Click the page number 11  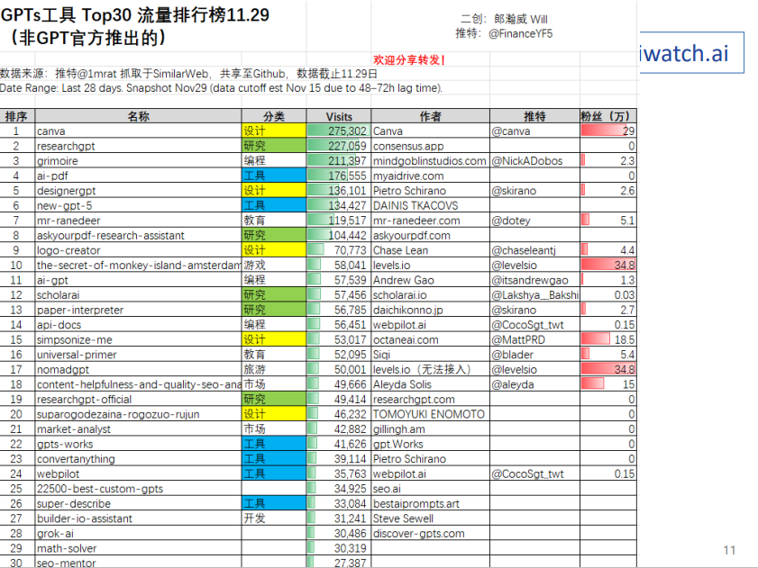(x=731, y=549)
